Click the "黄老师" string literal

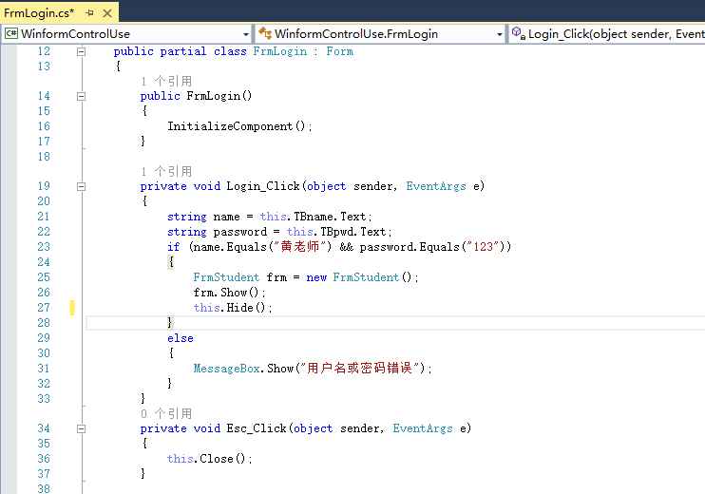click(300, 247)
